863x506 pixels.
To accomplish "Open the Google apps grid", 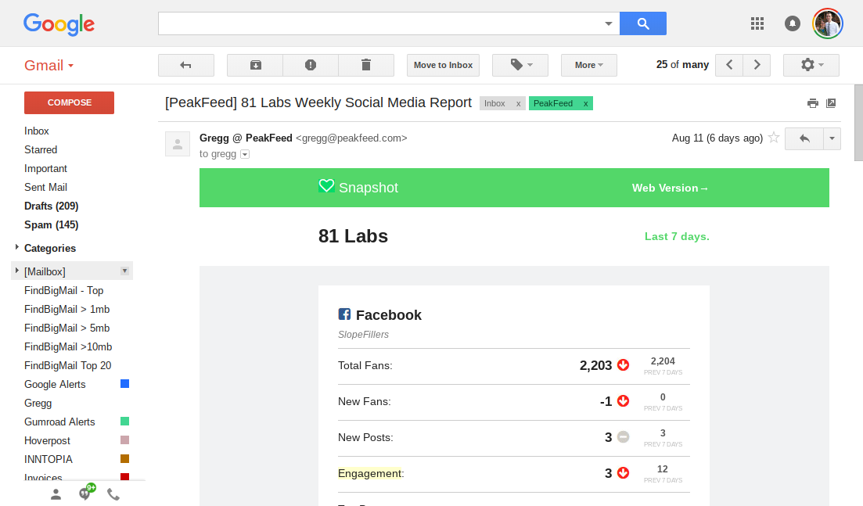I will tap(757, 23).
